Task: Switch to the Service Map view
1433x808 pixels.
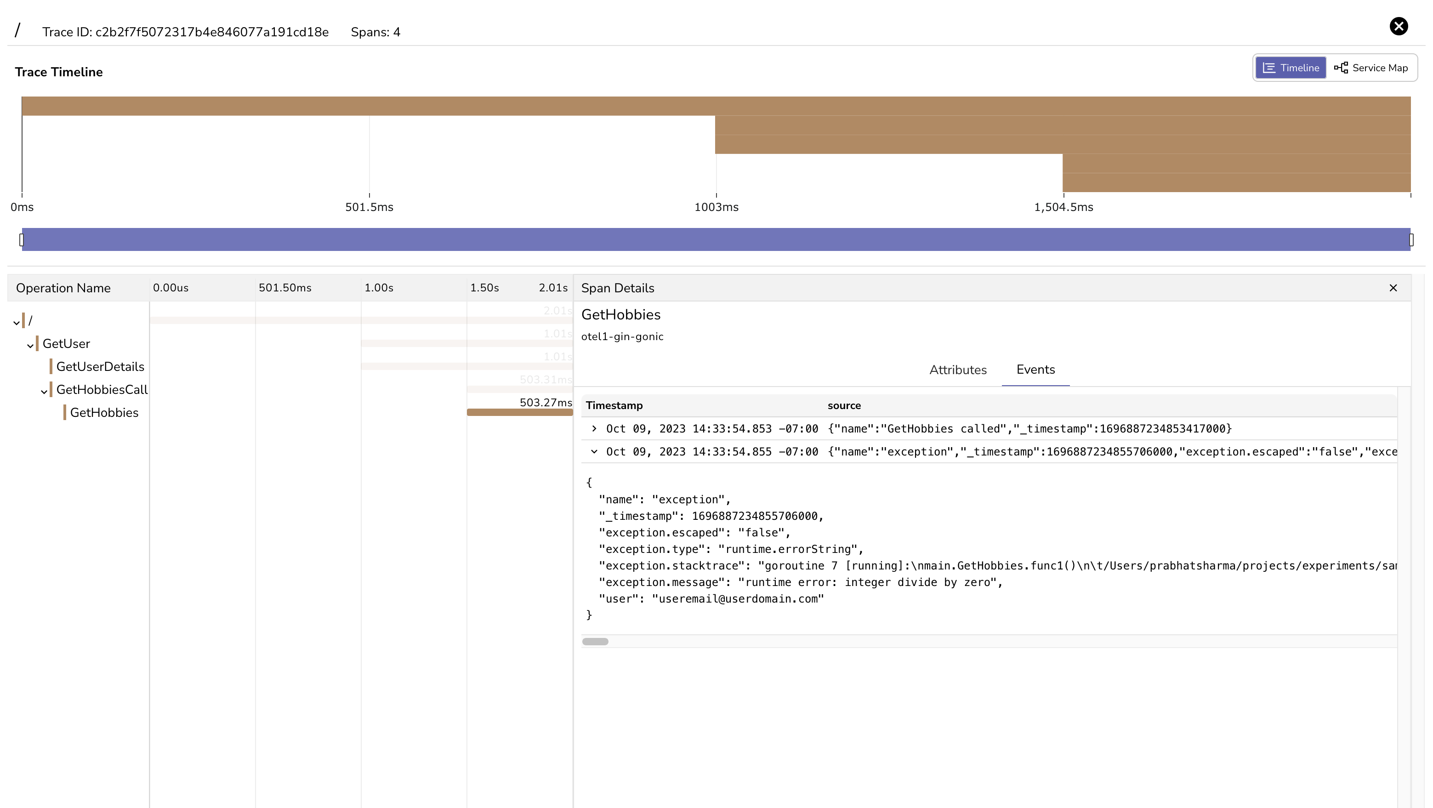Action: pyautogui.click(x=1371, y=67)
